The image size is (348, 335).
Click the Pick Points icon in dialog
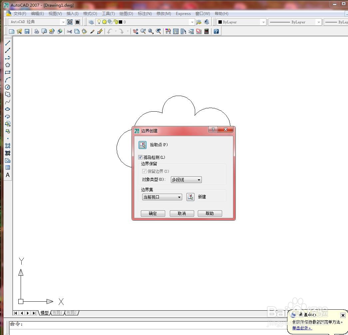(143, 145)
